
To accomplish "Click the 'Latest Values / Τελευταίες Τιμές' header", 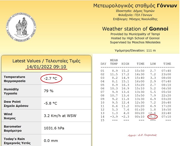I will pyautogui.click(x=46, y=61).
